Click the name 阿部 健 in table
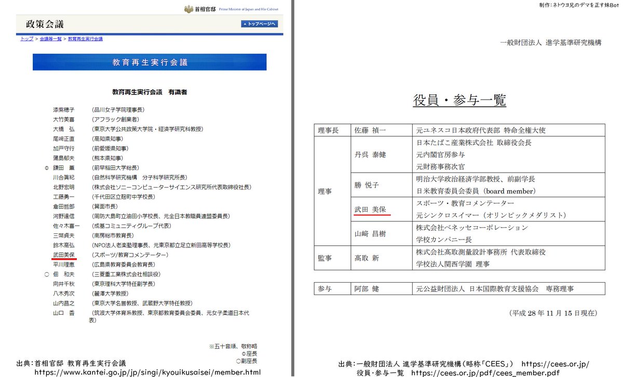 coord(366,289)
